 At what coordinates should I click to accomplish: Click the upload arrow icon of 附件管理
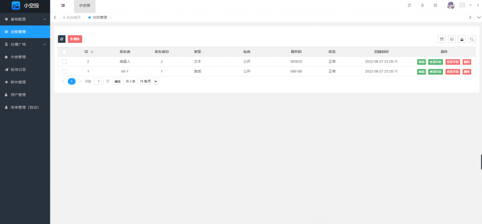6,82
